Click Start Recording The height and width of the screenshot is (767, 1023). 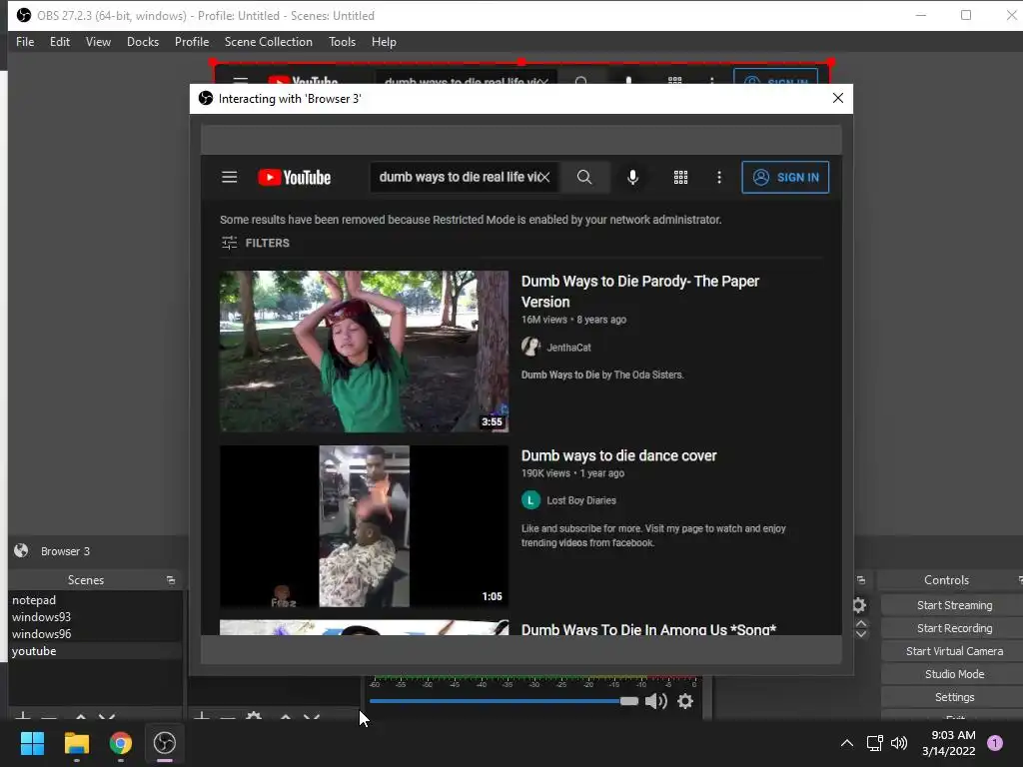point(954,628)
